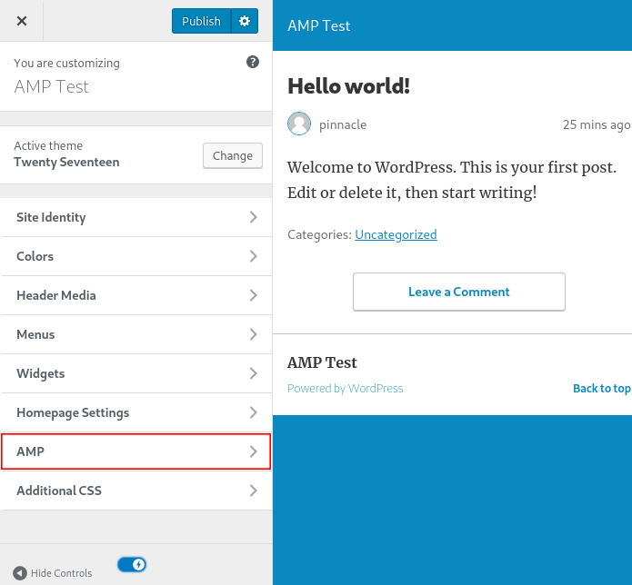Click AMP Test footer title
Image resolution: width=632 pixels, height=585 pixels.
click(322, 362)
